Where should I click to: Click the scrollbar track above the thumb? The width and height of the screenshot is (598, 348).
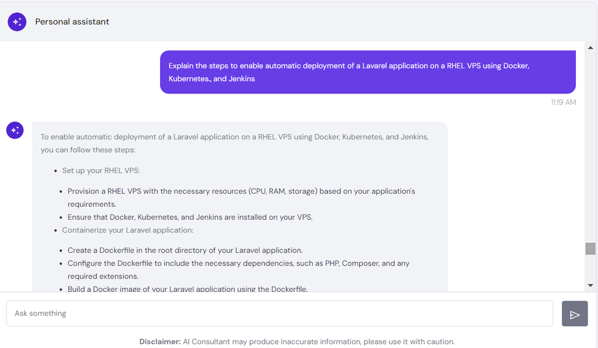(x=590, y=147)
